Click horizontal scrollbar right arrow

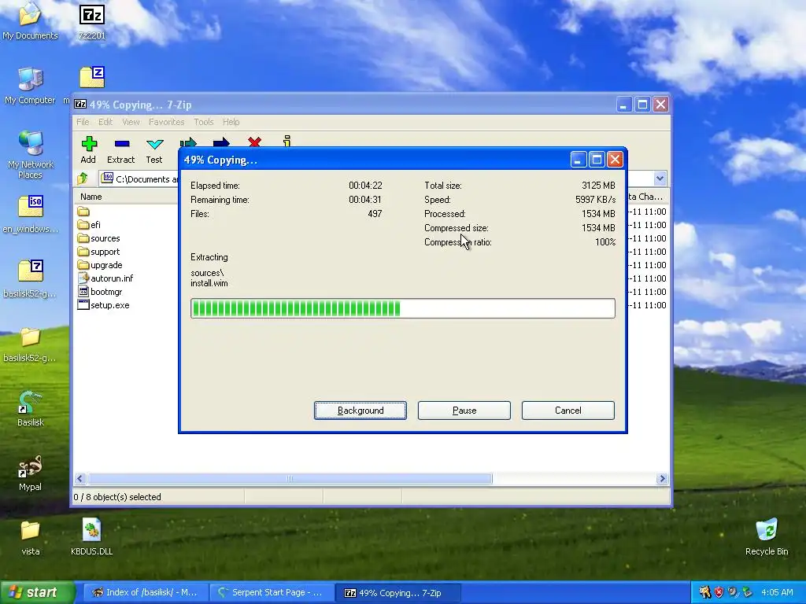(662, 479)
